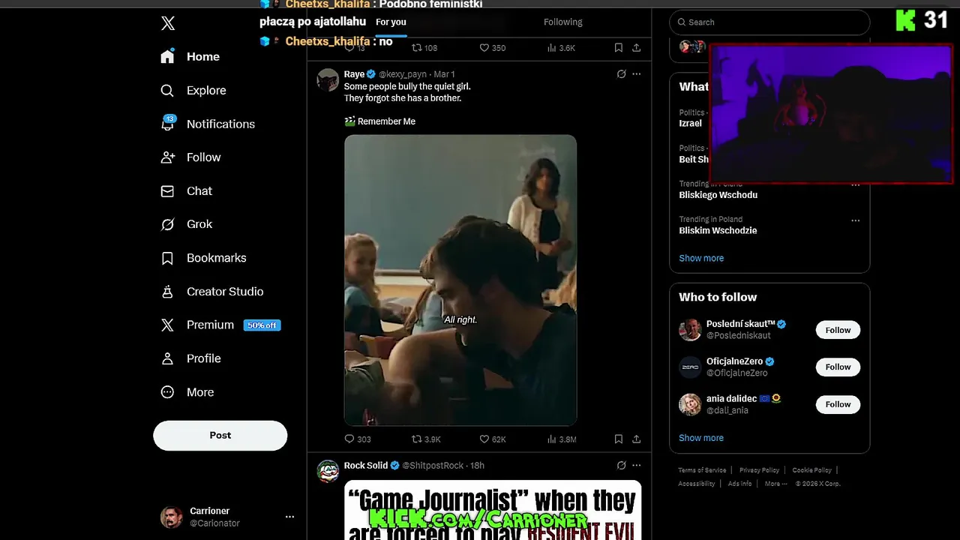
Task: Click Grok icon on Rock Solid post
Action: click(x=621, y=466)
